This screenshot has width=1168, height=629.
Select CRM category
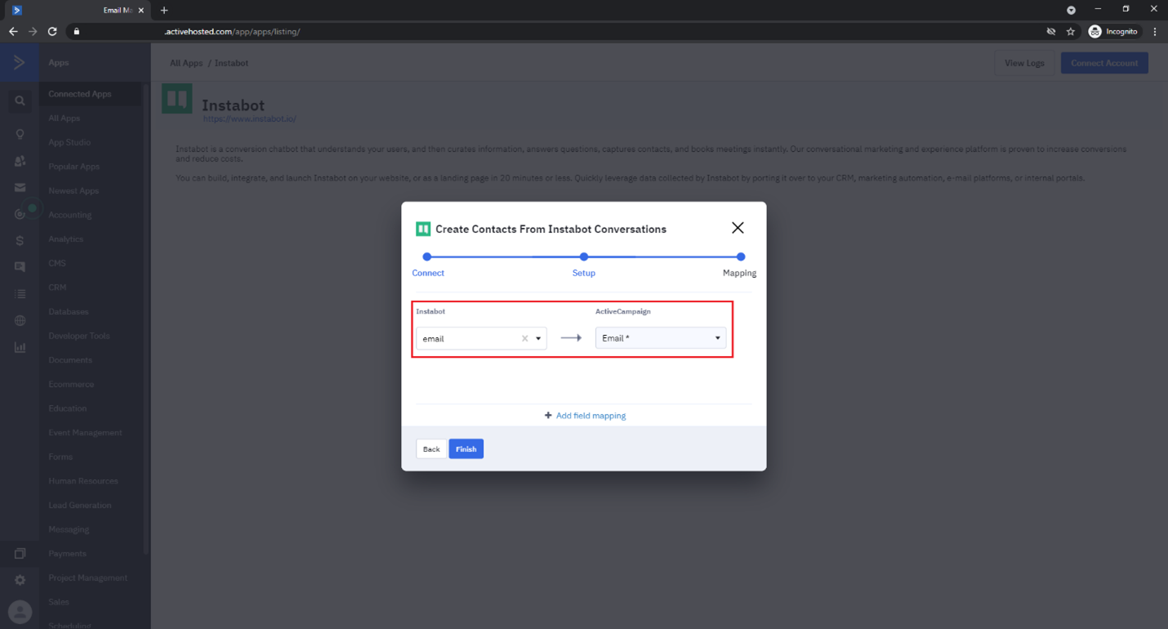click(x=57, y=288)
